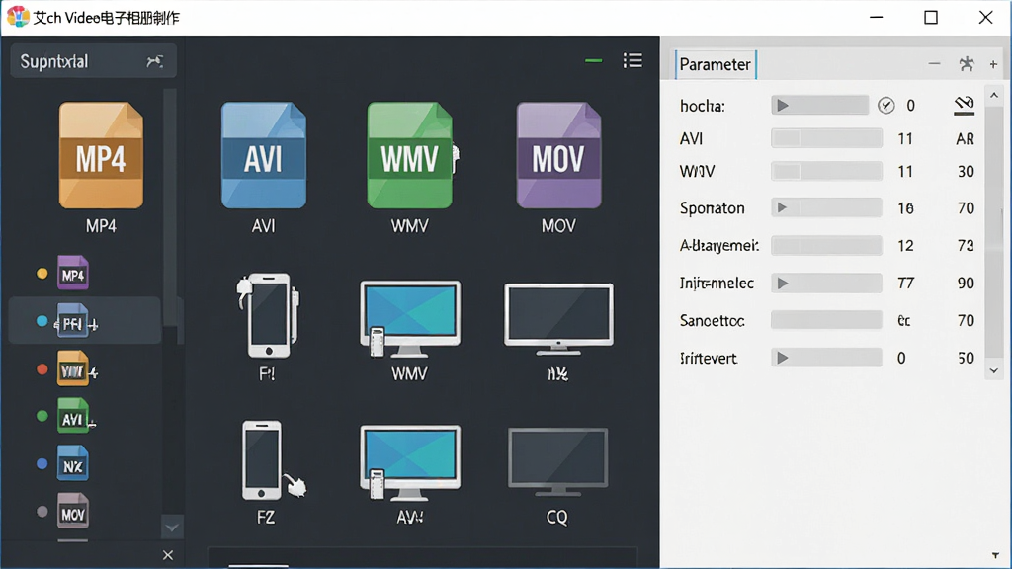The width and height of the screenshot is (1012, 569).
Task: Open the list view icon
Action: 632,60
